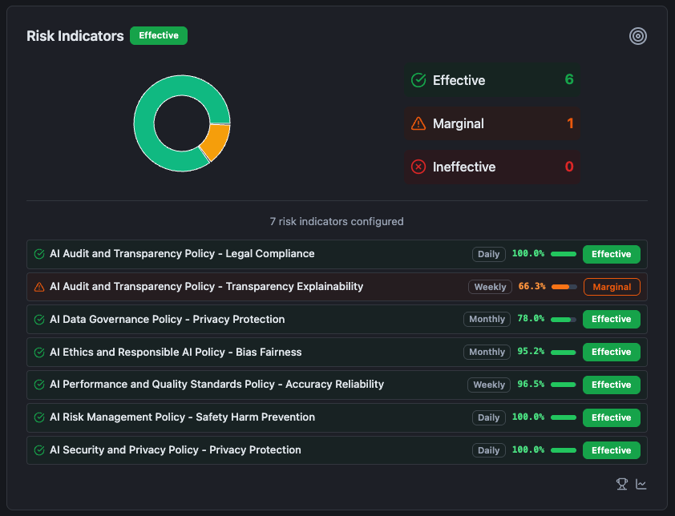This screenshot has height=516, width=675.
Task: Click the target icon in the top-right corner
Action: 638,35
